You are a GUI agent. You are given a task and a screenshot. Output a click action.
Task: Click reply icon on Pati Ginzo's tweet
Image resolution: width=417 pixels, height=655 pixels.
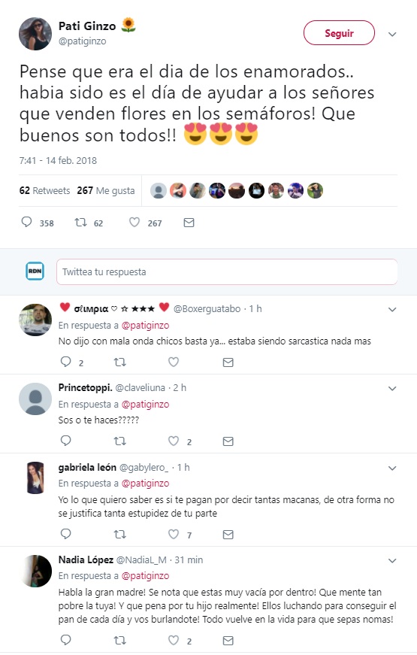point(27,222)
